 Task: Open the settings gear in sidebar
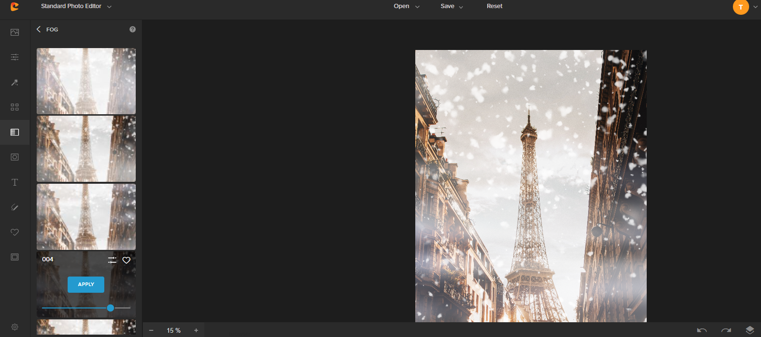[x=15, y=327]
